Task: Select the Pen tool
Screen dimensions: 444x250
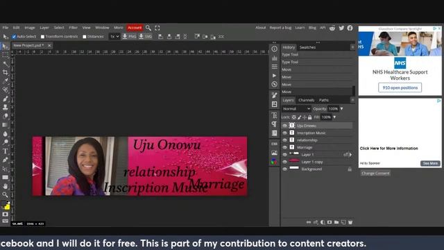Action: pyautogui.click(x=5, y=160)
